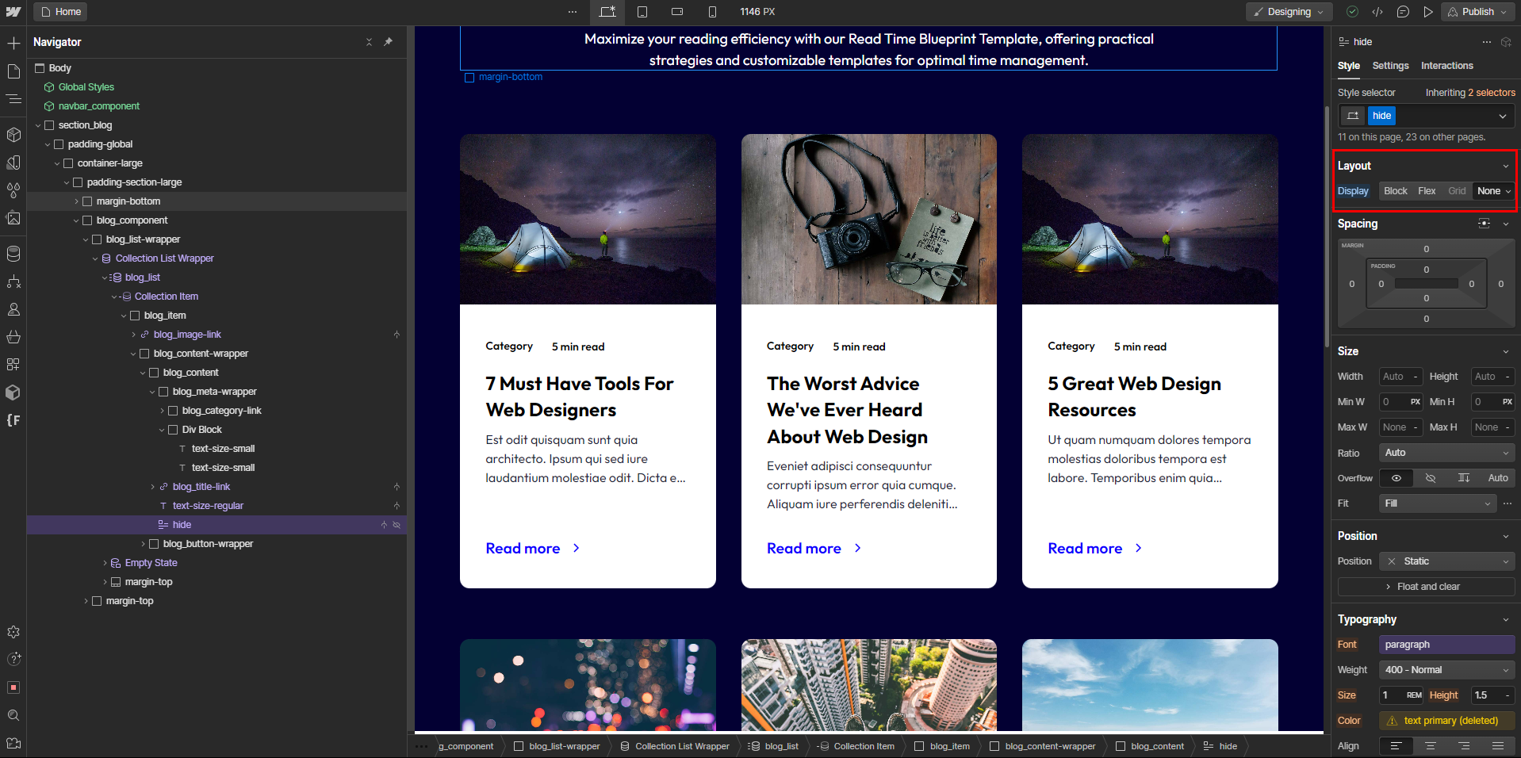Switch to the Settings tab

point(1390,66)
